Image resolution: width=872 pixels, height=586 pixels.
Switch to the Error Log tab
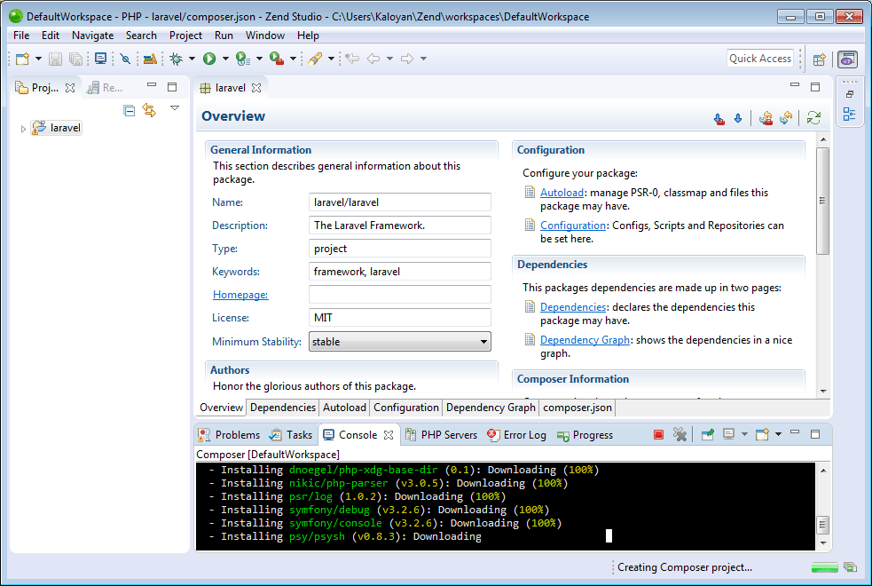pyautogui.click(x=523, y=435)
